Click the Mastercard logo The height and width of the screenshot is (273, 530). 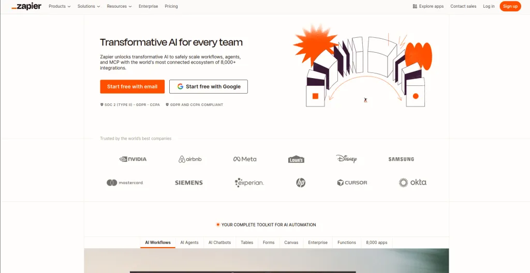125,183
